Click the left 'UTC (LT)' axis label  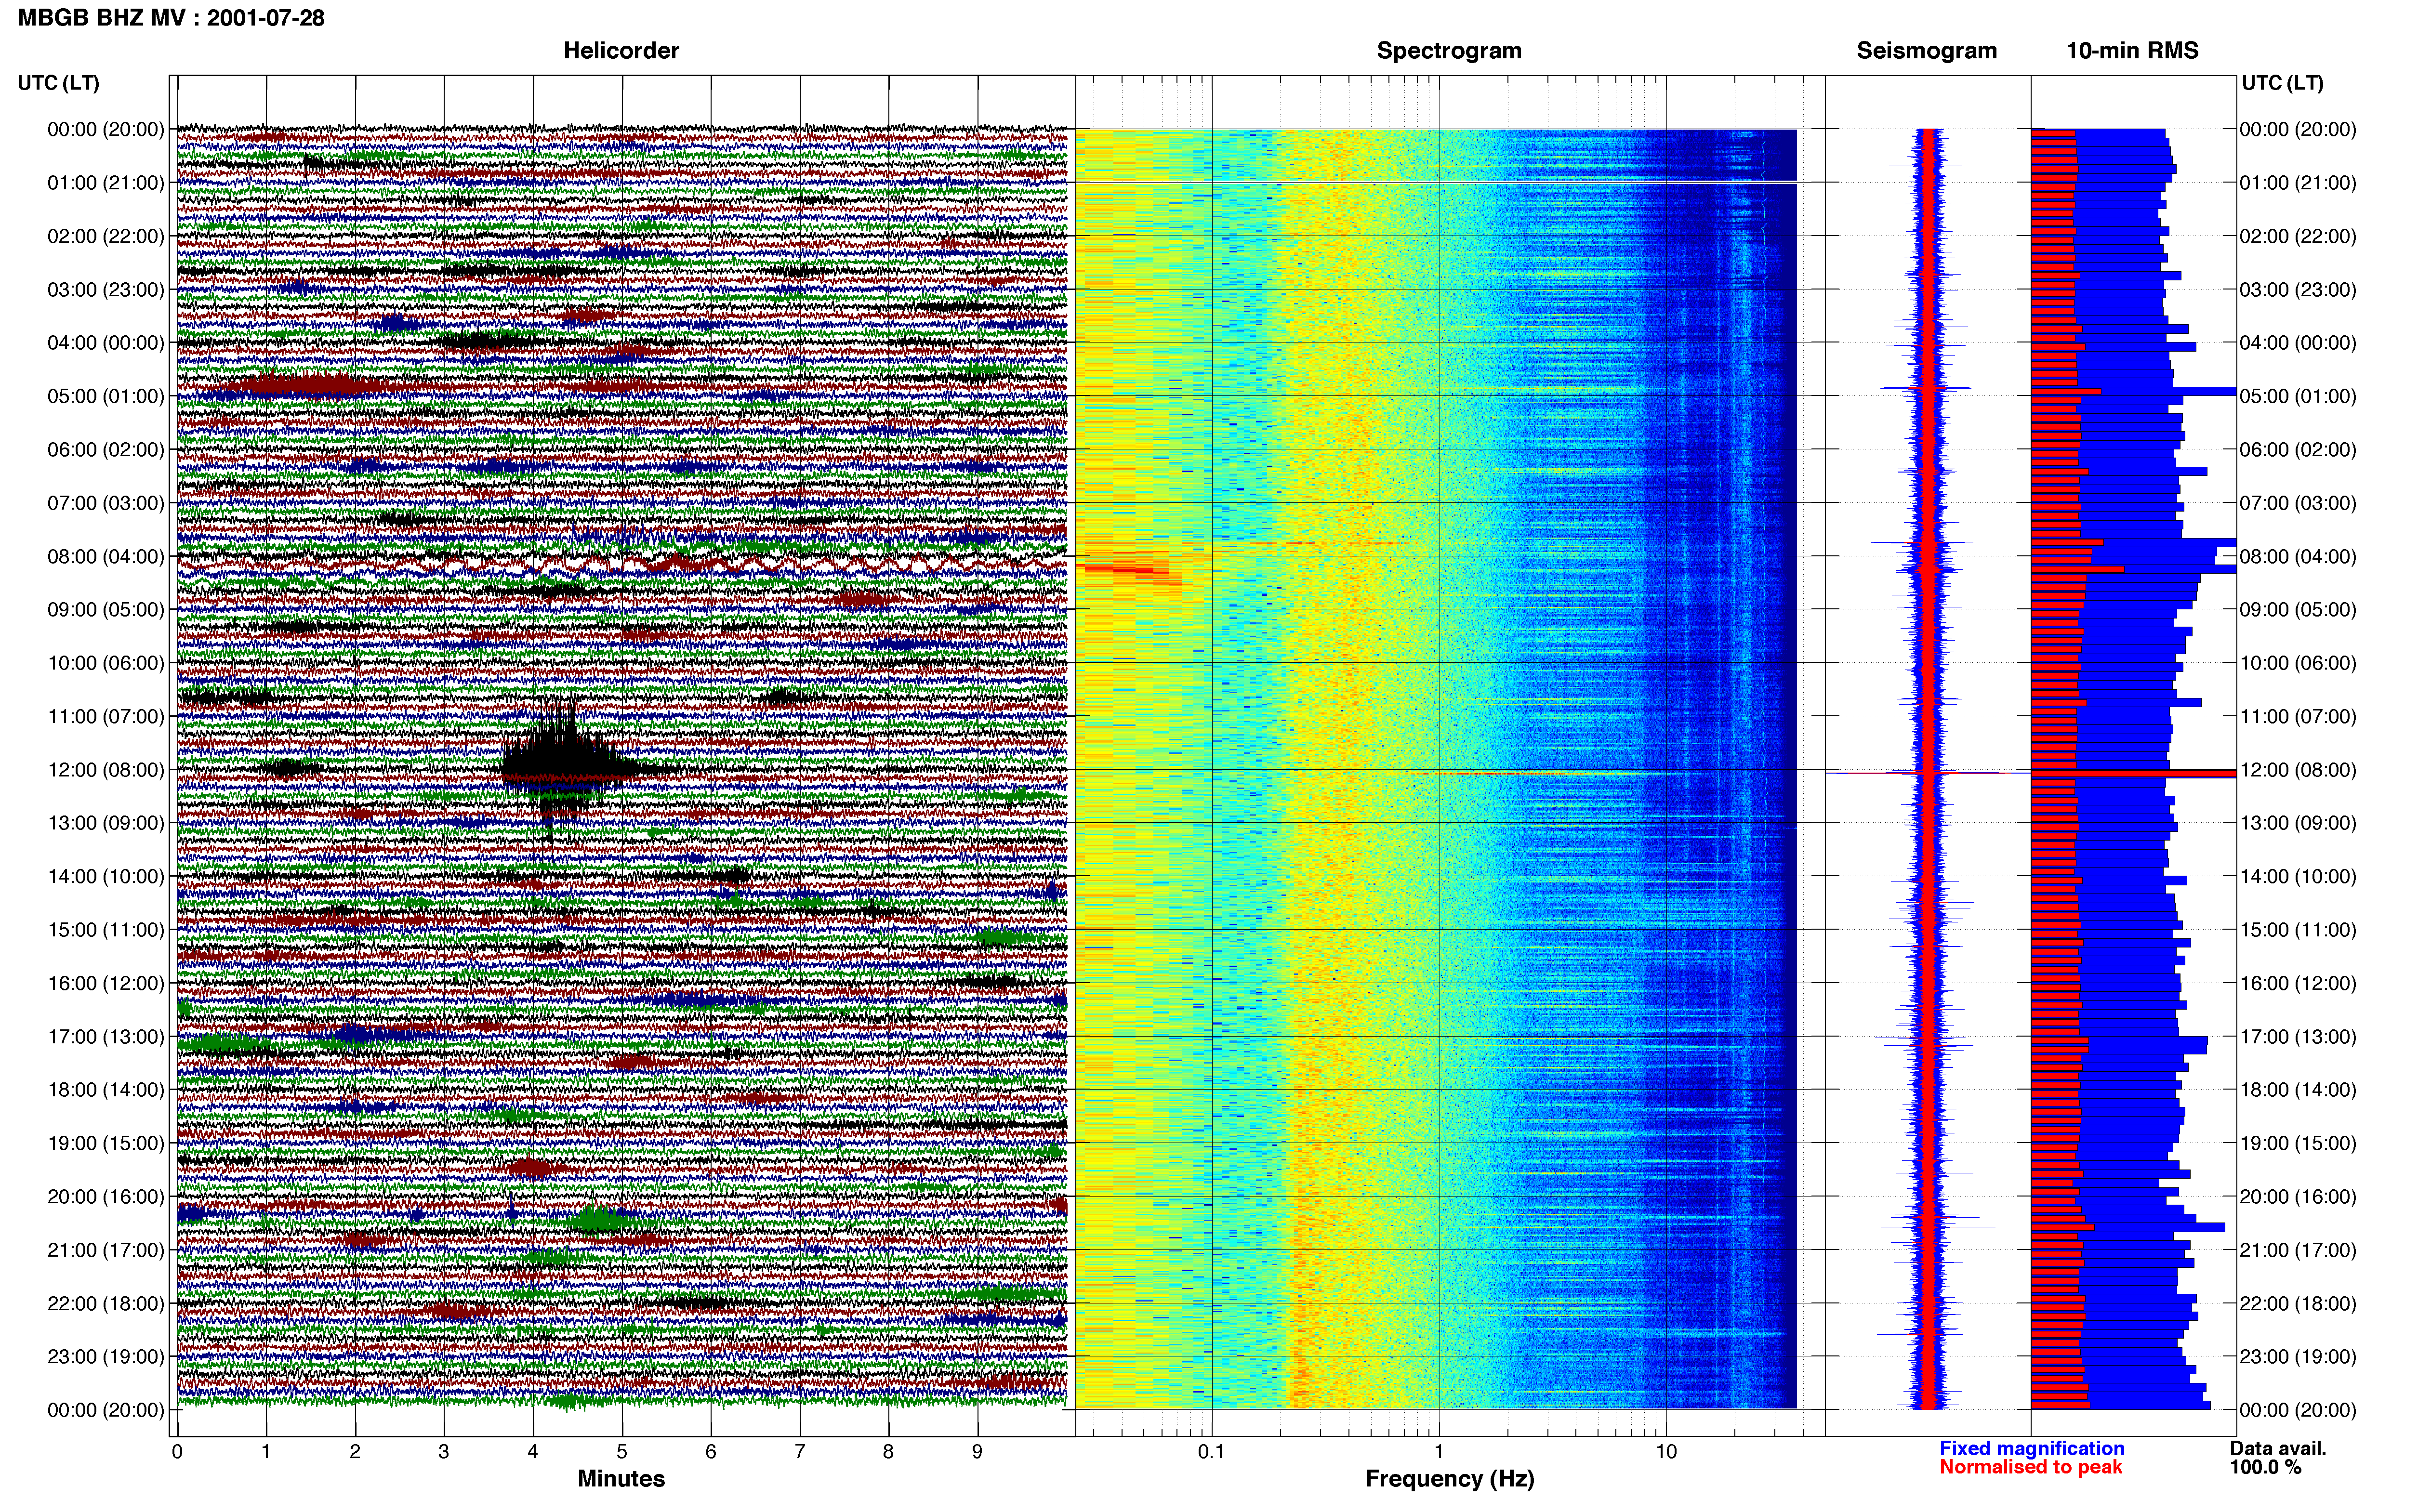pos(58,83)
